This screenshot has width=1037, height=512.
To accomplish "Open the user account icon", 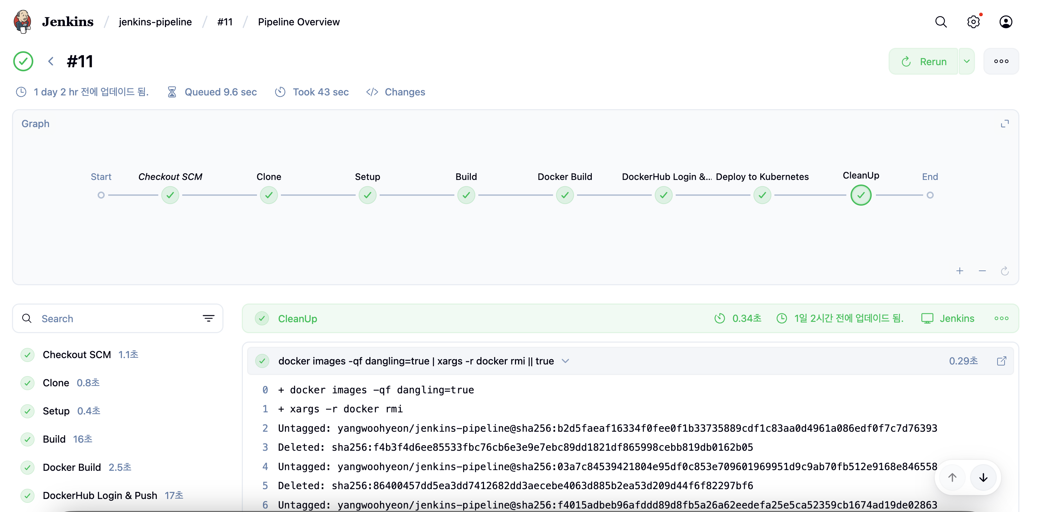I will [1005, 22].
